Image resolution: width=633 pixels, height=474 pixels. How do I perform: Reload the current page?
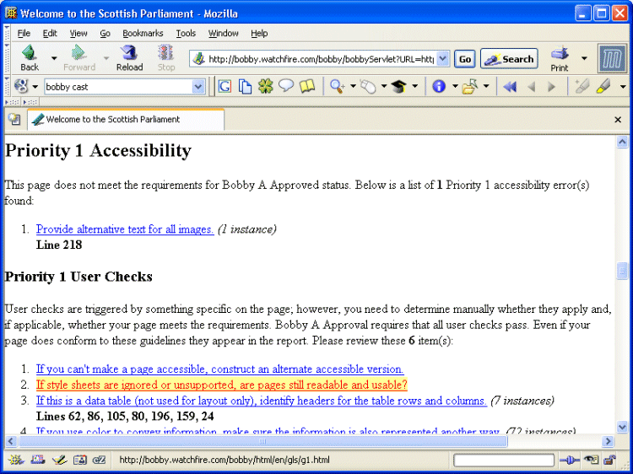tap(130, 58)
